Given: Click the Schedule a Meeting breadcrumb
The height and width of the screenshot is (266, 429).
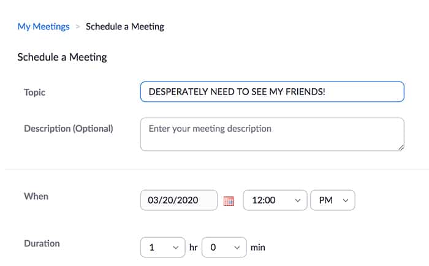Looking at the screenshot, I should click(125, 26).
